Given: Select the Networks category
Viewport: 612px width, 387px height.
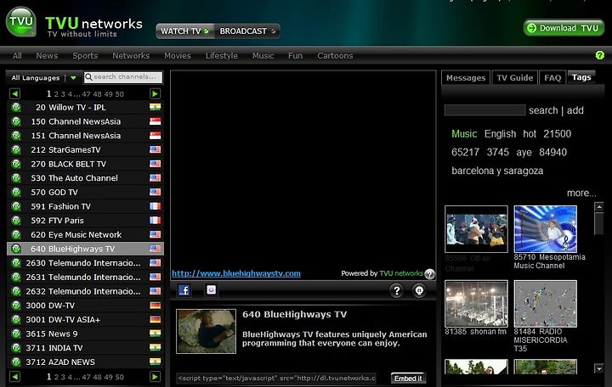Looking at the screenshot, I should 131,56.
